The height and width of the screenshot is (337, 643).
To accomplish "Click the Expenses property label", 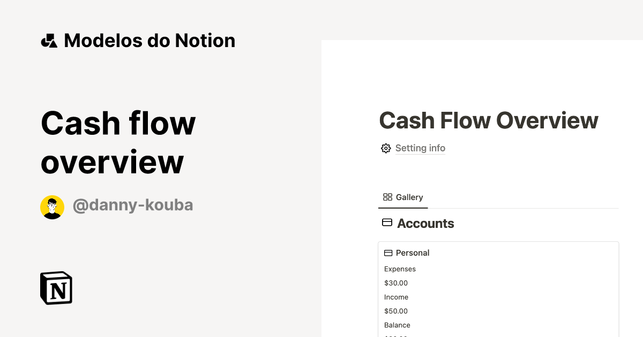I will pyautogui.click(x=400, y=269).
